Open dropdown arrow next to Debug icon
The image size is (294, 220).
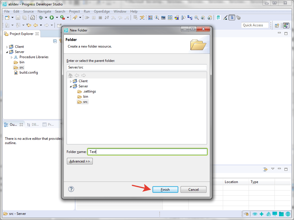(46, 18)
